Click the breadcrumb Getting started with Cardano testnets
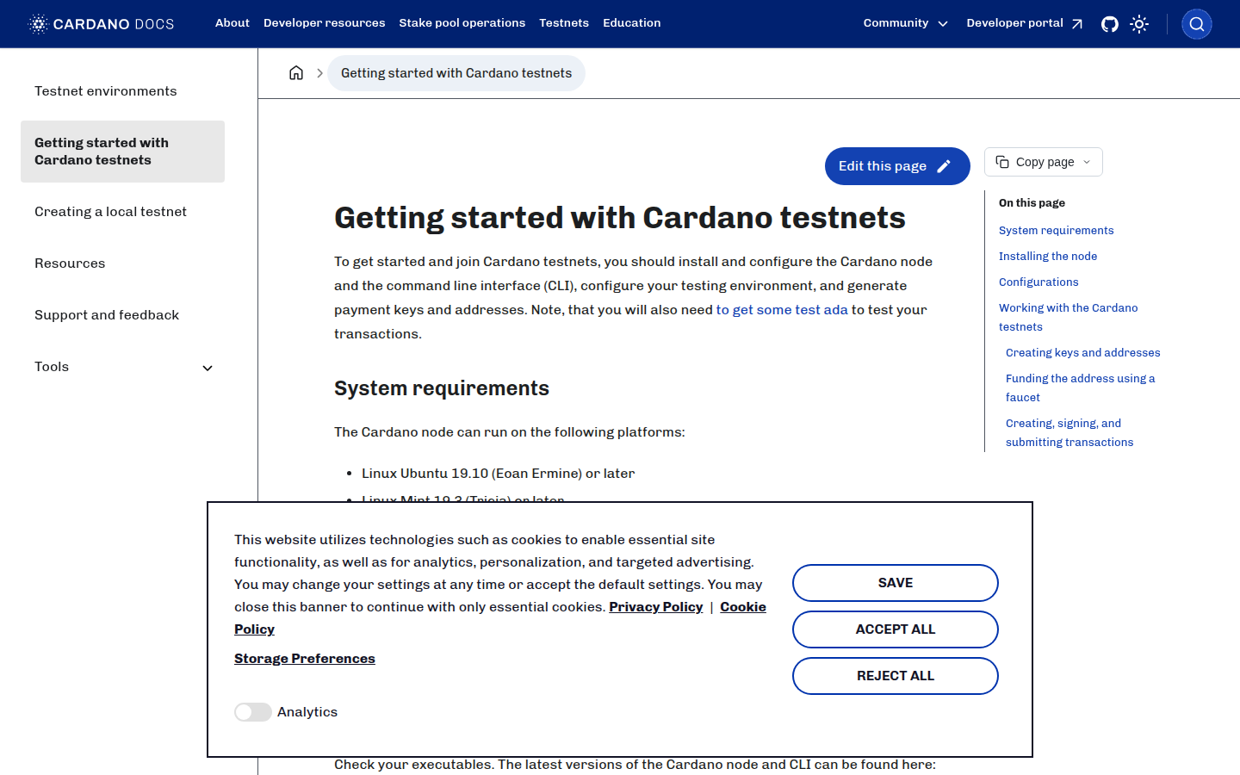 coord(456,73)
